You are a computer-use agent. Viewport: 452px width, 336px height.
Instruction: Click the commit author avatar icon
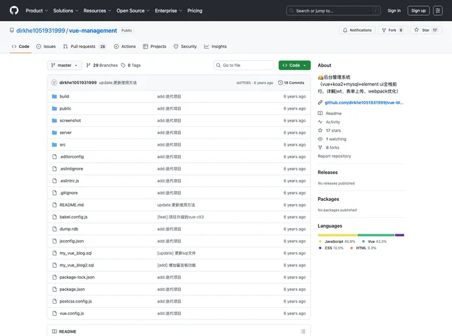pyautogui.click(x=54, y=83)
